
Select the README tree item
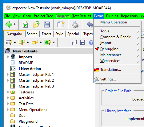26,63
